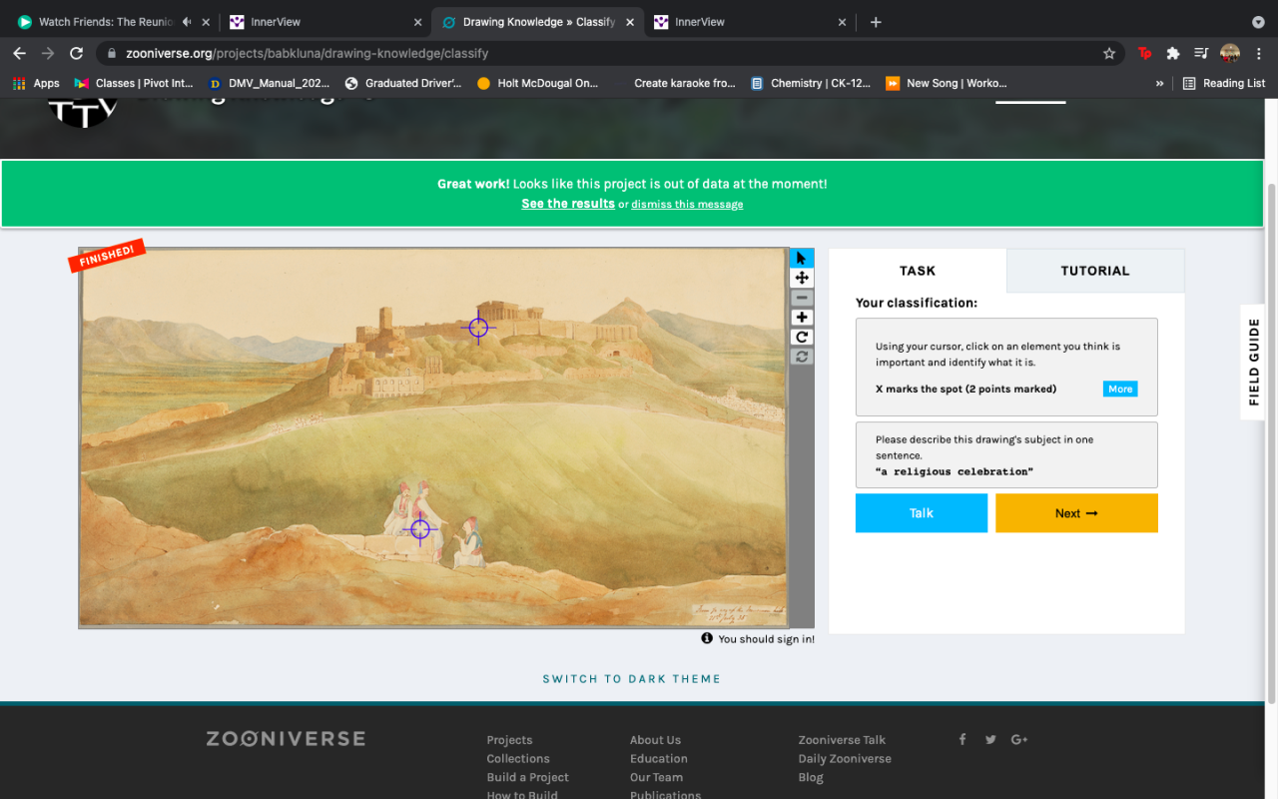Open Zooniverse Google Plus icon in footer
This screenshot has width=1278, height=799.
tap(1019, 739)
